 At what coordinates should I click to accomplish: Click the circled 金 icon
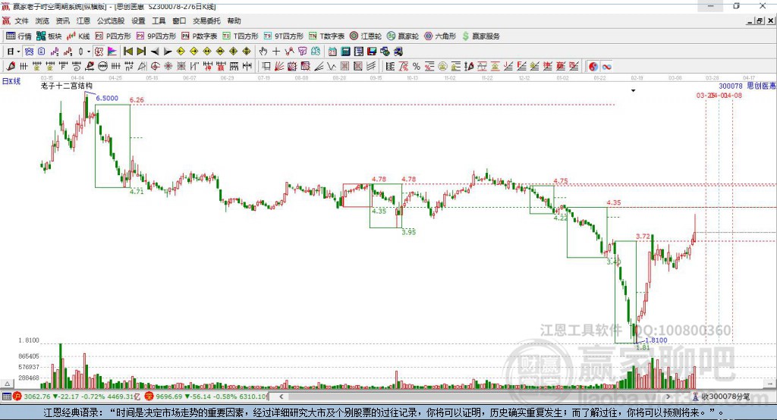click(x=442, y=67)
